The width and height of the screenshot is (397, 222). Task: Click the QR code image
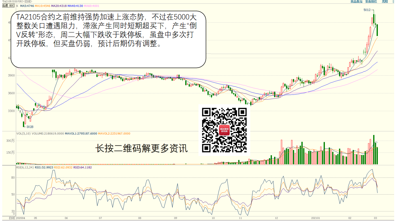[224, 130]
